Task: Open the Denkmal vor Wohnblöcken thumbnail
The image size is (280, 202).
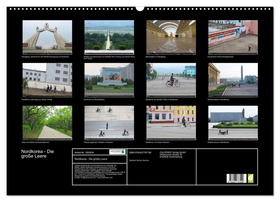Action: (x=109, y=80)
